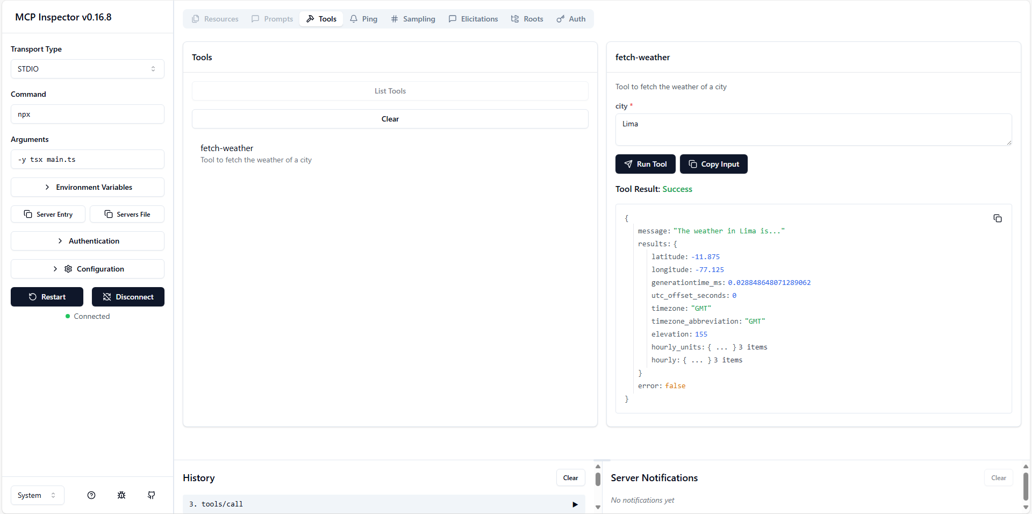Open the Sampling tab
This screenshot has width=1032, height=514.
pos(413,19)
